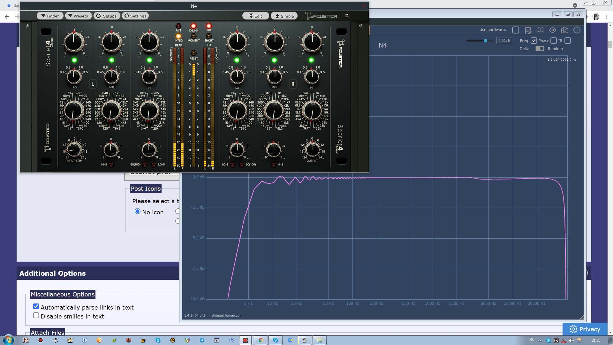The width and height of the screenshot is (613, 345).
Task: Toggle the M/S mode LED button
Action: (x=178, y=26)
